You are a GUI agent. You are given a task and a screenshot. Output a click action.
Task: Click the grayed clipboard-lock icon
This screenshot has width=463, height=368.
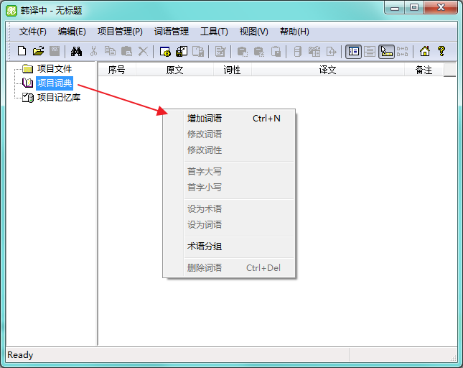(276, 51)
